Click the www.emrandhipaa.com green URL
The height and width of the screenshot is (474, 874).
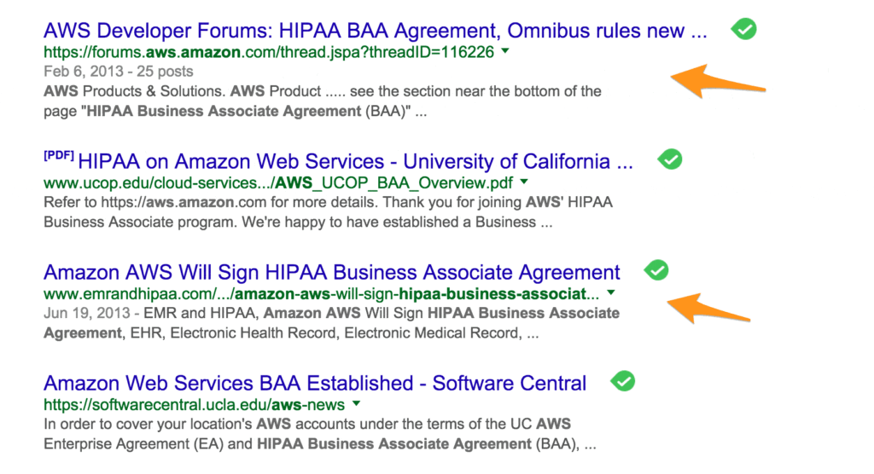(x=321, y=294)
